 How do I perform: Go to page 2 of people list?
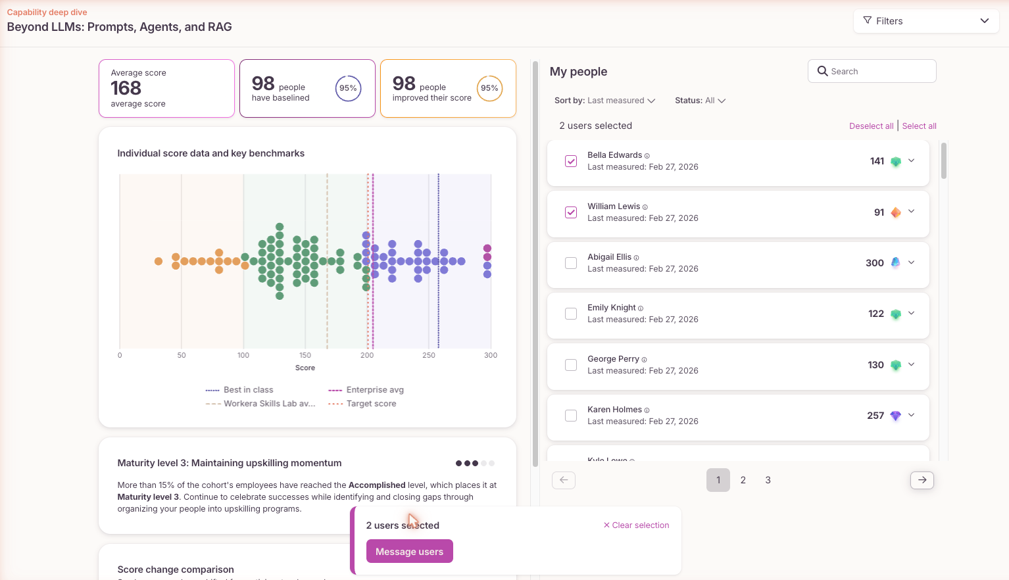click(743, 480)
